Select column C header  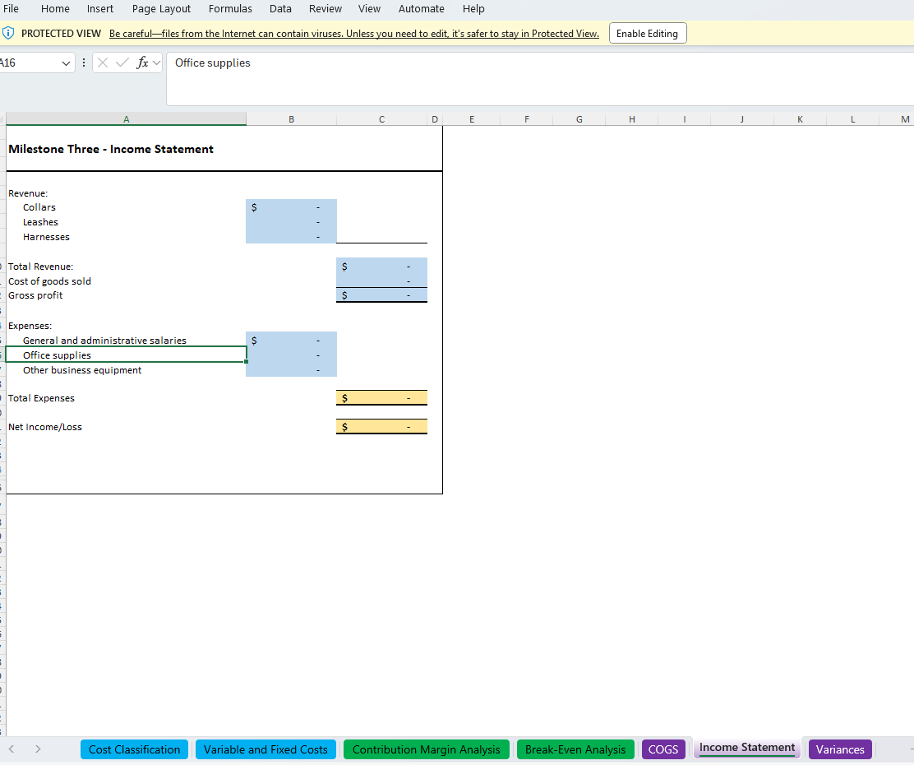pos(382,119)
